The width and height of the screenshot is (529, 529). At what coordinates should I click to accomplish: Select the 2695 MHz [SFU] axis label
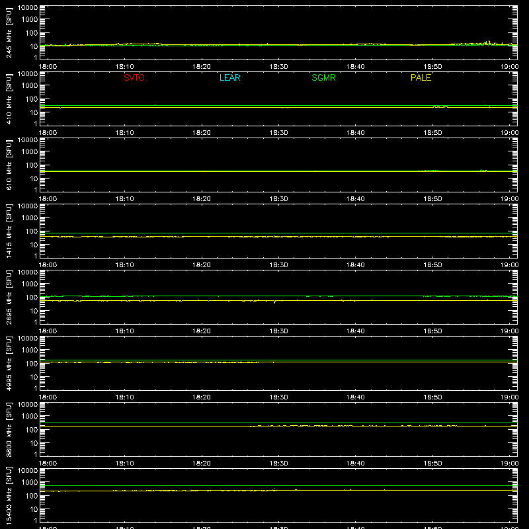9,297
